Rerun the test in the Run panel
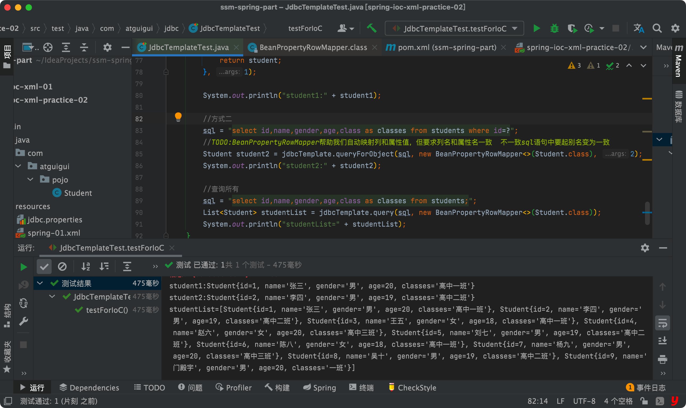686x408 pixels. 24,267
